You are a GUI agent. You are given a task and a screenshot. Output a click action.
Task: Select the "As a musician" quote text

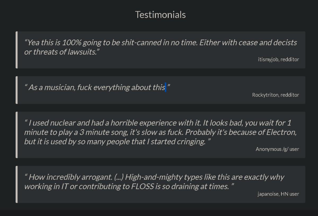97,87
